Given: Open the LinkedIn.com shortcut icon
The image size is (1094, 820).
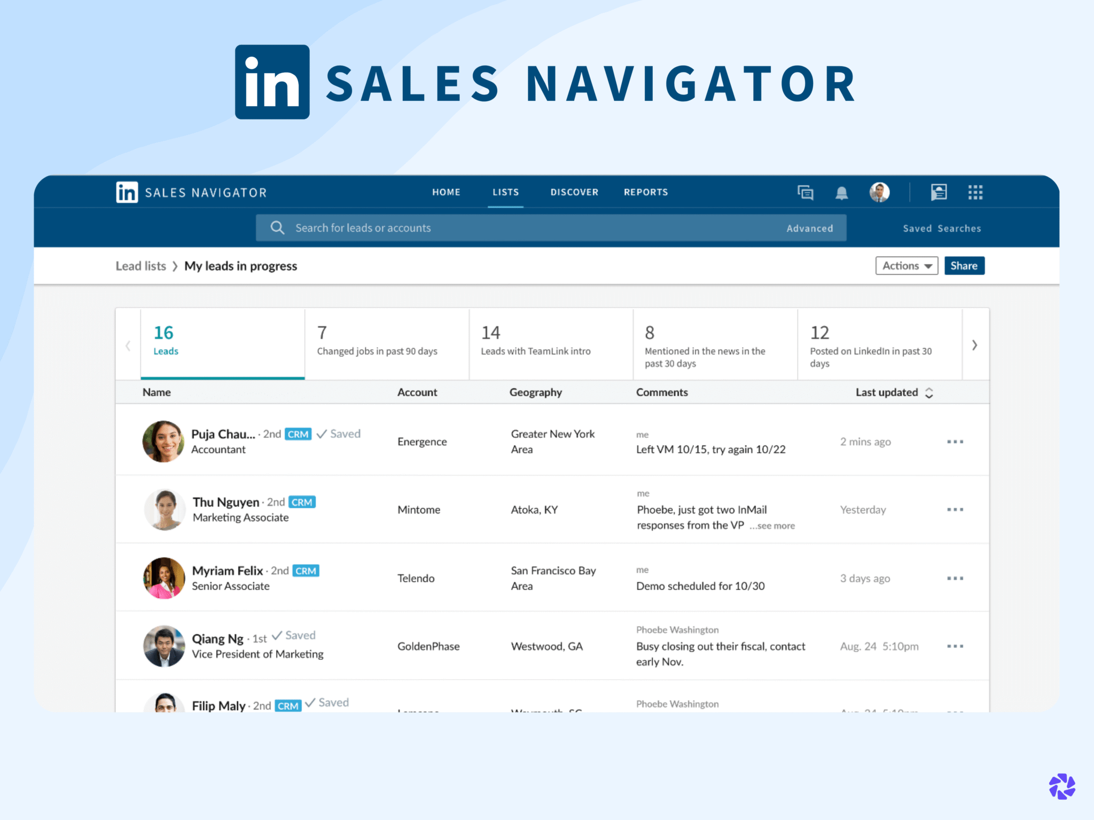Looking at the screenshot, I should [939, 192].
